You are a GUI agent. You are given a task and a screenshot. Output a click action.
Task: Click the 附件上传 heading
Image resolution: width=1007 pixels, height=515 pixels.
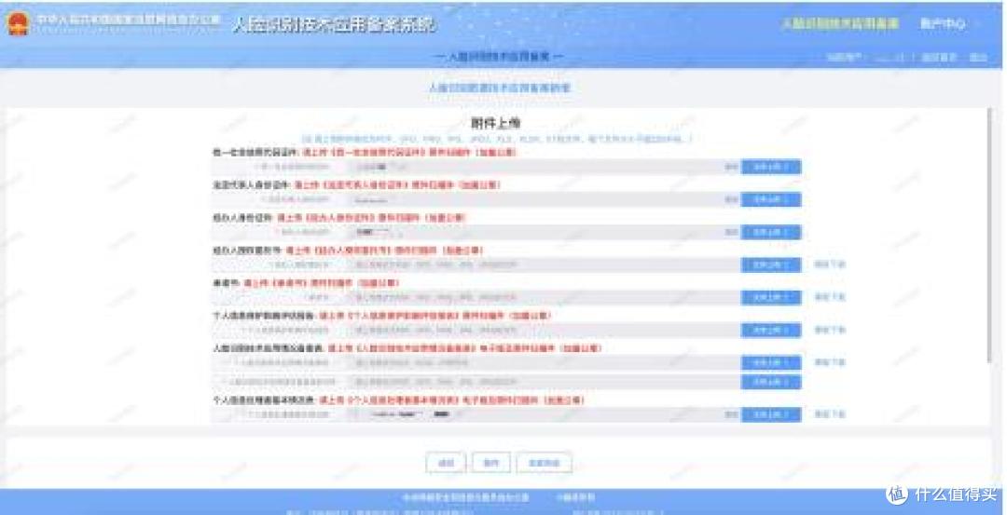[x=496, y=123]
